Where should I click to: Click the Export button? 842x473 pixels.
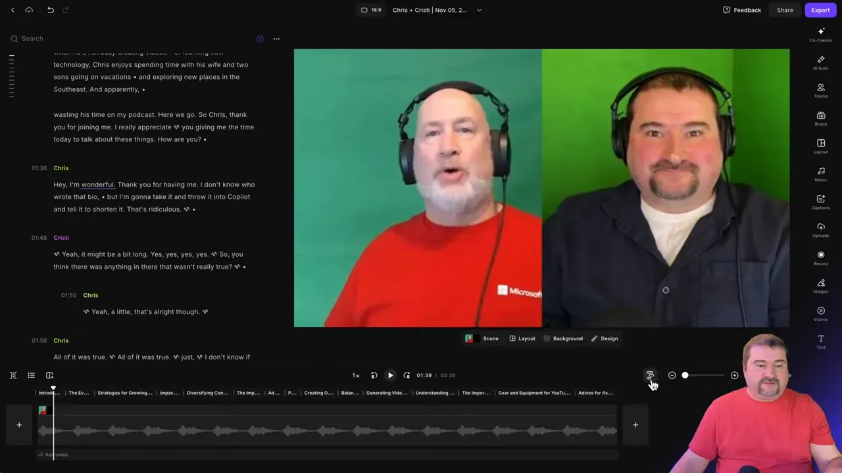click(820, 10)
